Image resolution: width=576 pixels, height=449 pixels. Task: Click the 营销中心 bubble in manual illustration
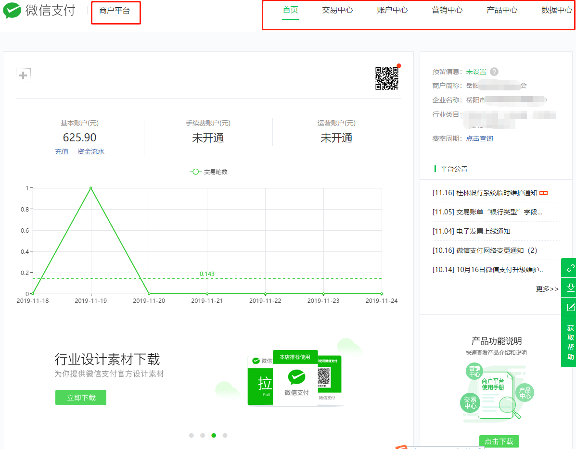(474, 371)
